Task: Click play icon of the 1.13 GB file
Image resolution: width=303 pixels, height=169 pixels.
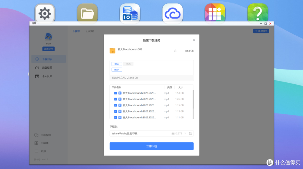Action: (x=120, y=111)
